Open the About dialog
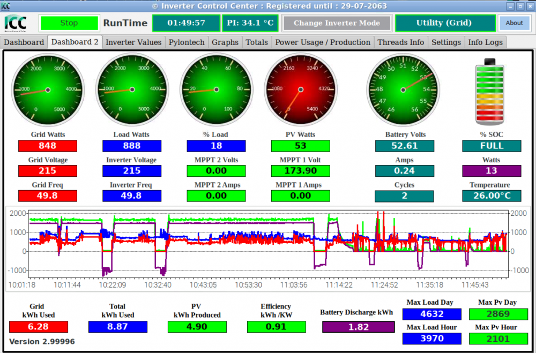This screenshot has height=353, width=536. point(514,23)
